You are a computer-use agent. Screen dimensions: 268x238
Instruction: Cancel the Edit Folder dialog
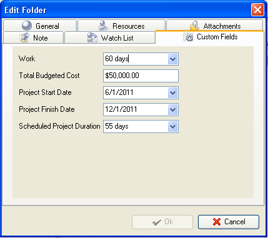229,222
